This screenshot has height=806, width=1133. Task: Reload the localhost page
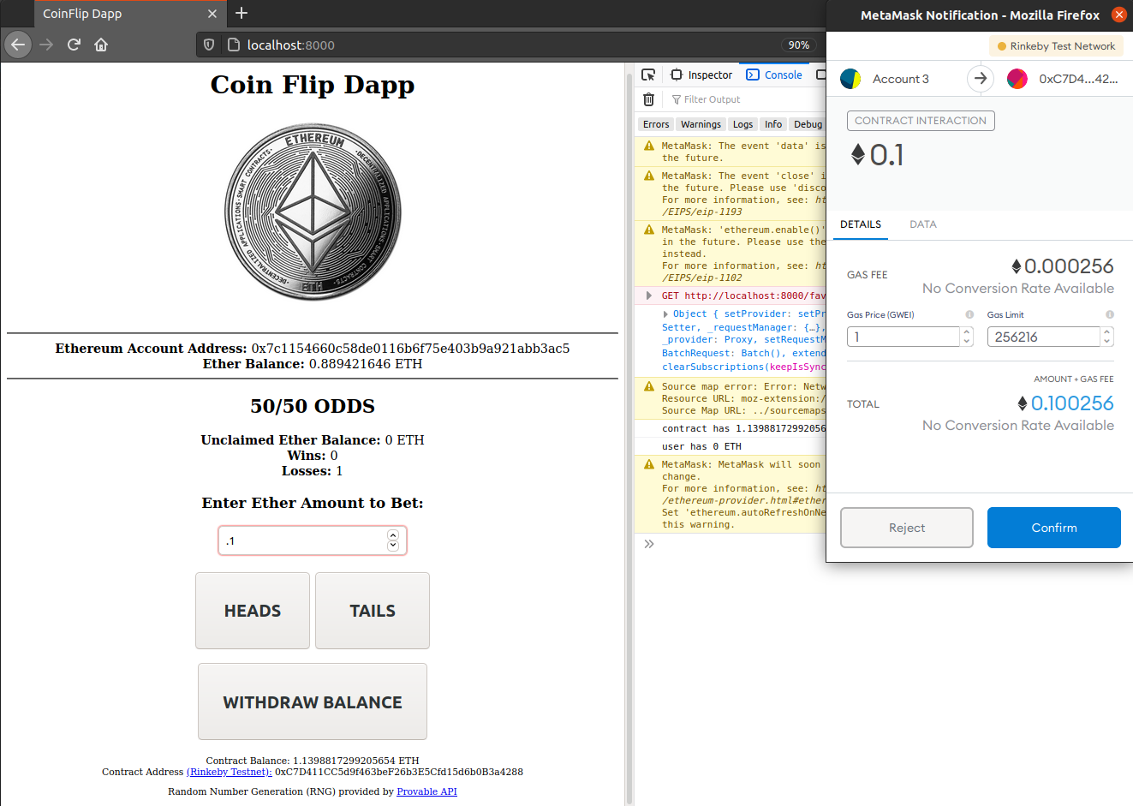[x=74, y=45]
